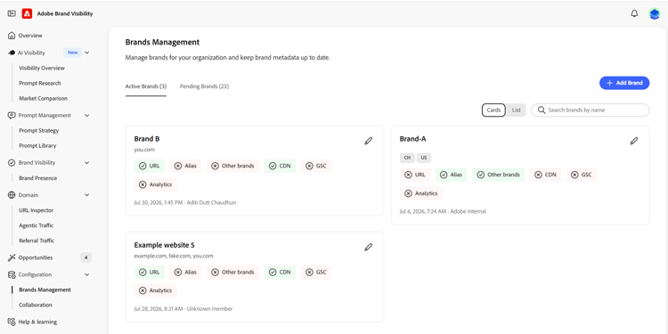Click the Prompt Management chat icon
Image resolution: width=668 pixels, height=334 pixels.
pyautogui.click(x=12, y=116)
